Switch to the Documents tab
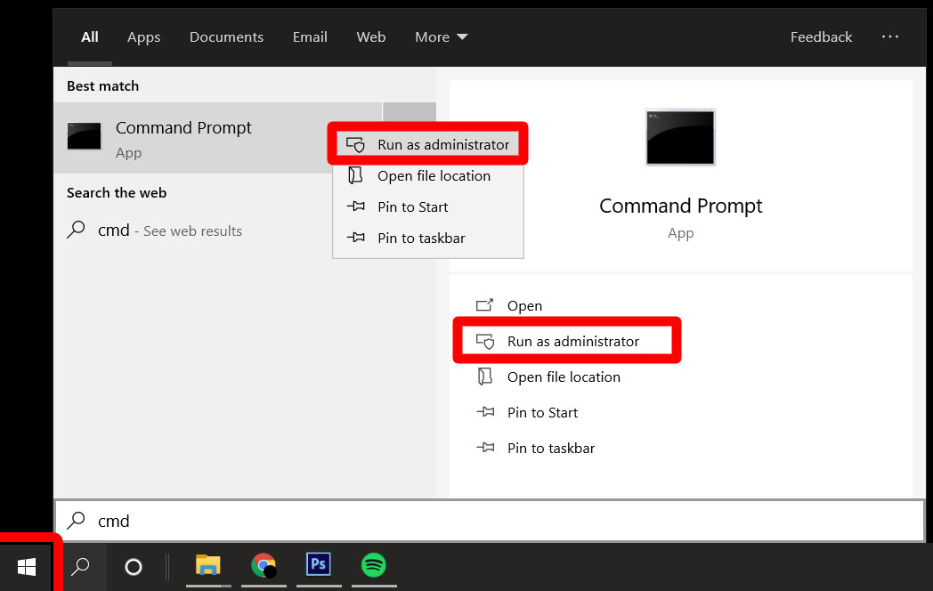The height and width of the screenshot is (591, 933). (x=226, y=37)
